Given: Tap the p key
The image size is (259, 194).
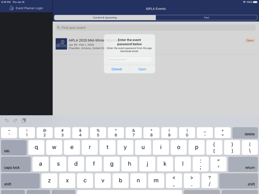Looking at the screenshot, I should coord(197,148).
